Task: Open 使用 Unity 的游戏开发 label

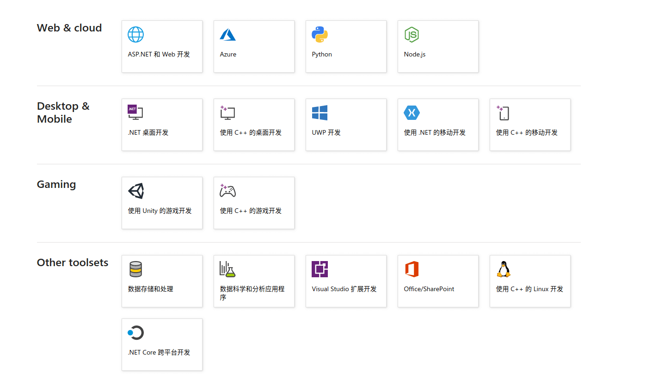Action: coord(160,211)
